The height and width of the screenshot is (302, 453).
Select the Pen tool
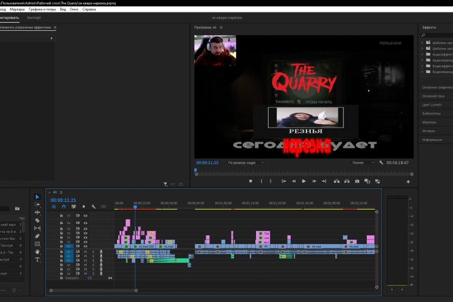click(37, 236)
